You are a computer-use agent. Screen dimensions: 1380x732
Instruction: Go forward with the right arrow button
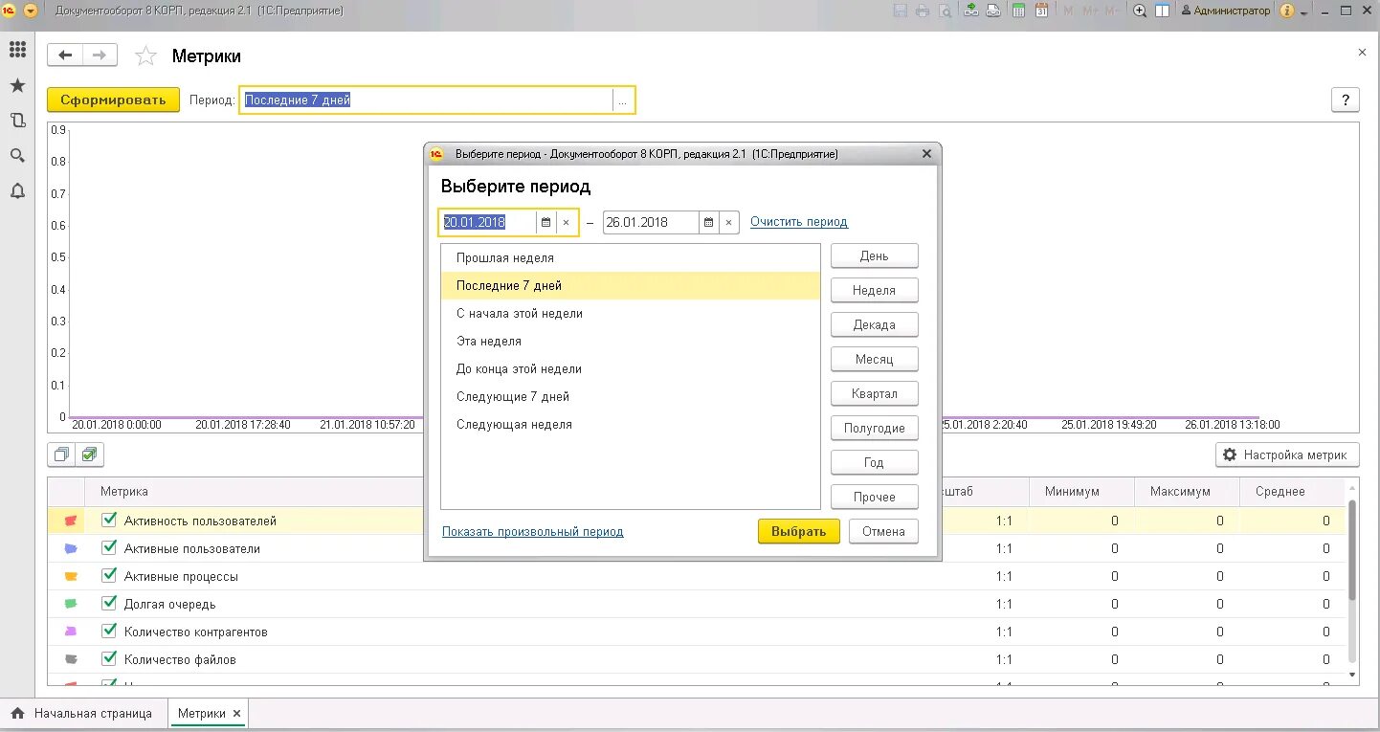click(100, 55)
